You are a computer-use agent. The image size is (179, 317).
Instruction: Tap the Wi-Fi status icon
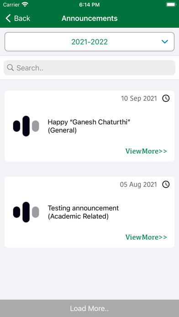click(25, 5)
